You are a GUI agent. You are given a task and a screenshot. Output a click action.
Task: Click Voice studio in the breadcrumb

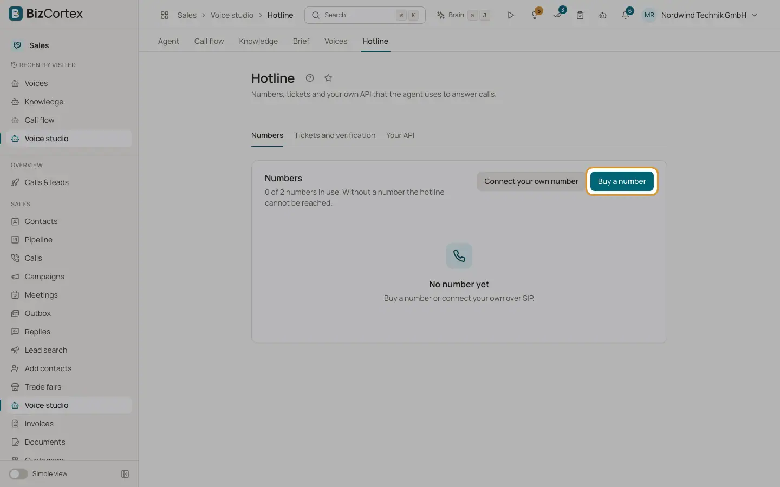click(232, 15)
